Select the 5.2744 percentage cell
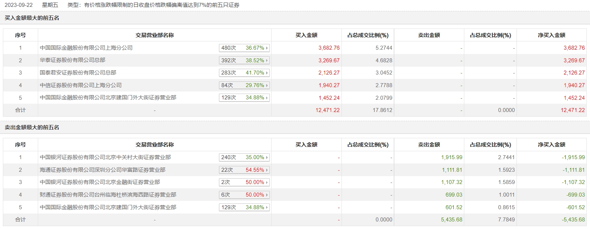Viewport: 590px width, 229px height. (384, 48)
